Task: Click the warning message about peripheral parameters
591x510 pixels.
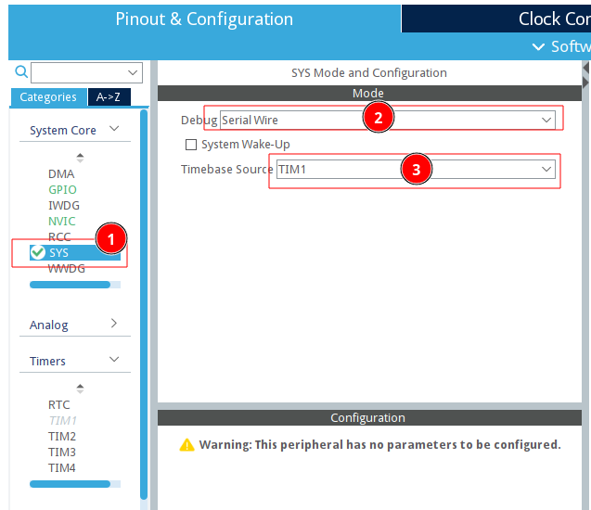Action: pos(380,445)
